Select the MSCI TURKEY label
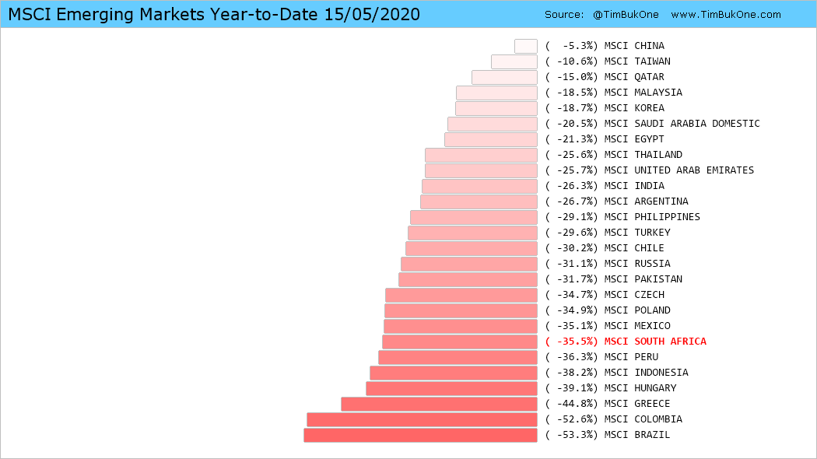The width and height of the screenshot is (817, 459). coord(637,233)
